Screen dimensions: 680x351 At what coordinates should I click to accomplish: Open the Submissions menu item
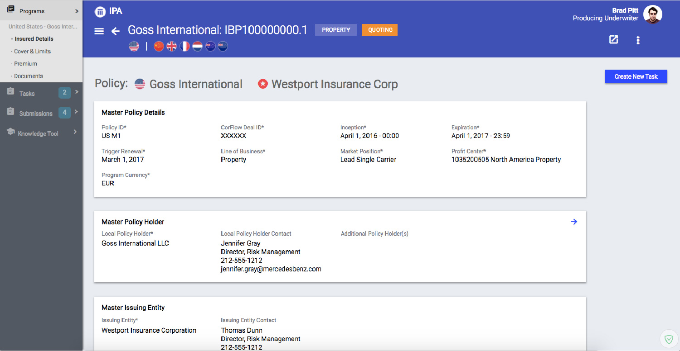coord(36,114)
